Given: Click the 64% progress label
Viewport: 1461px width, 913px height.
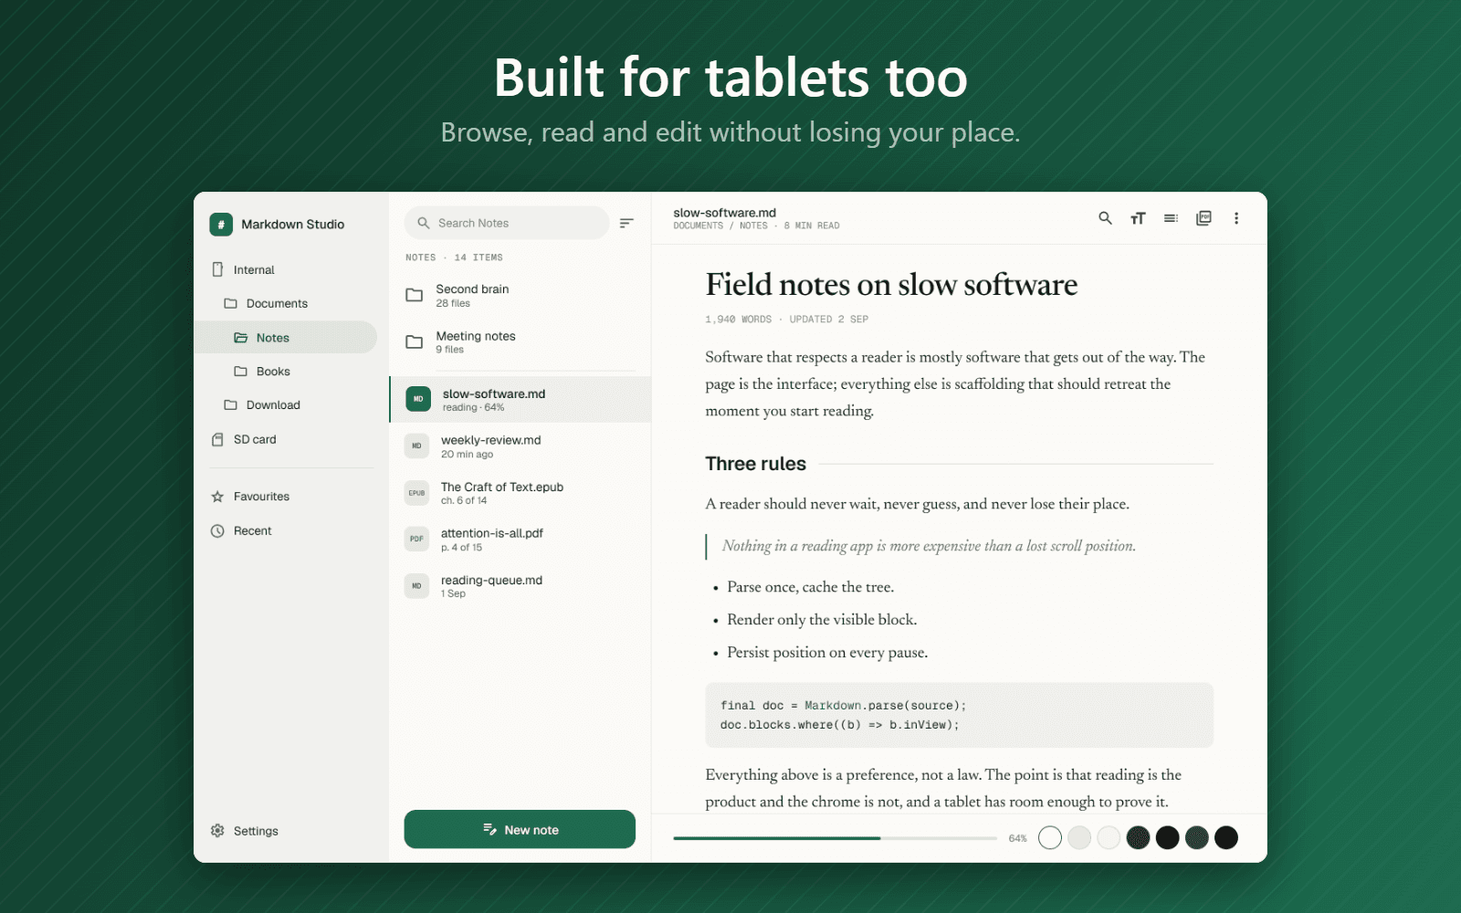Looking at the screenshot, I should coord(1017,838).
